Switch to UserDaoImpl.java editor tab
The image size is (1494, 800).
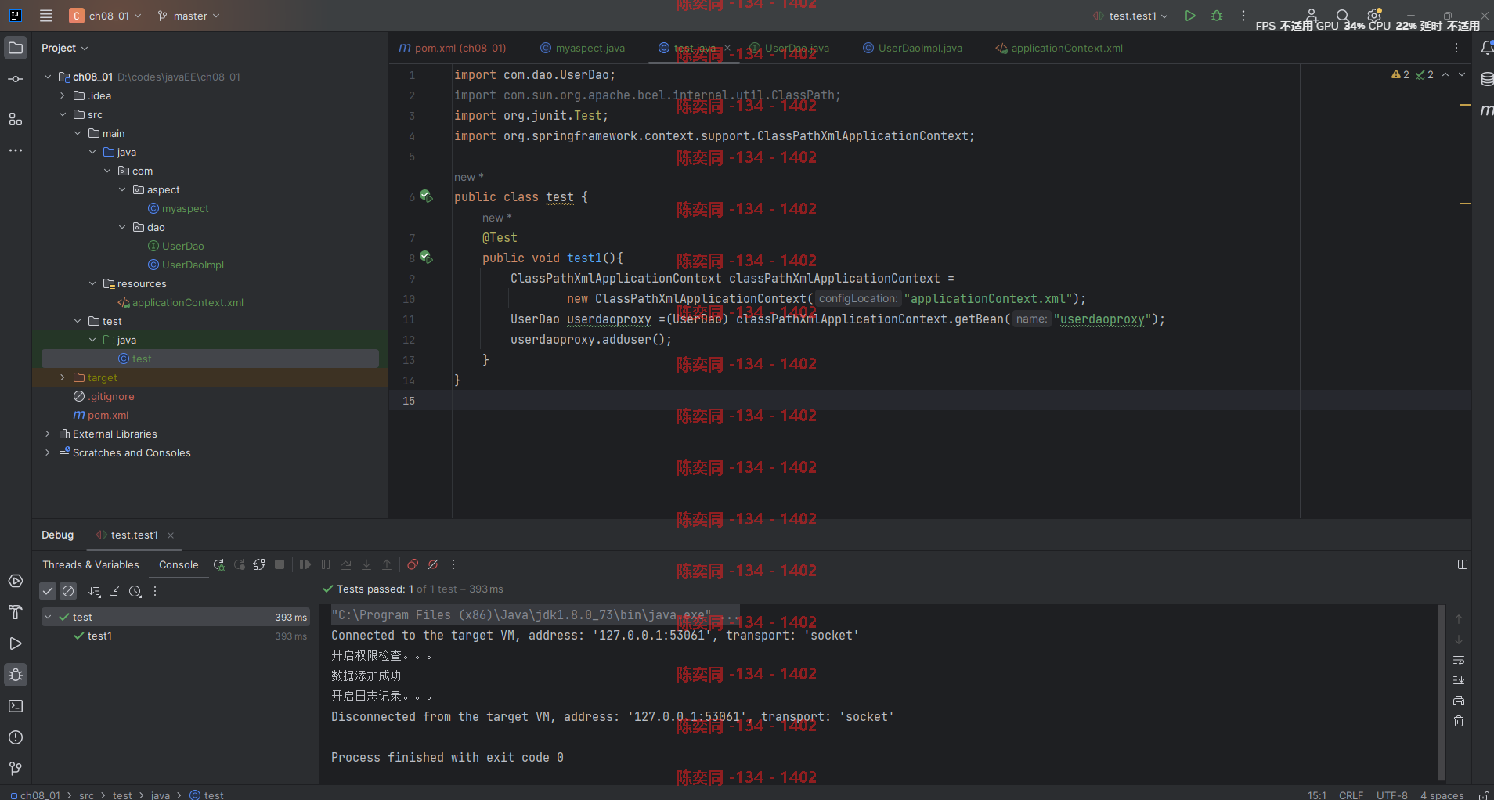[x=912, y=48]
